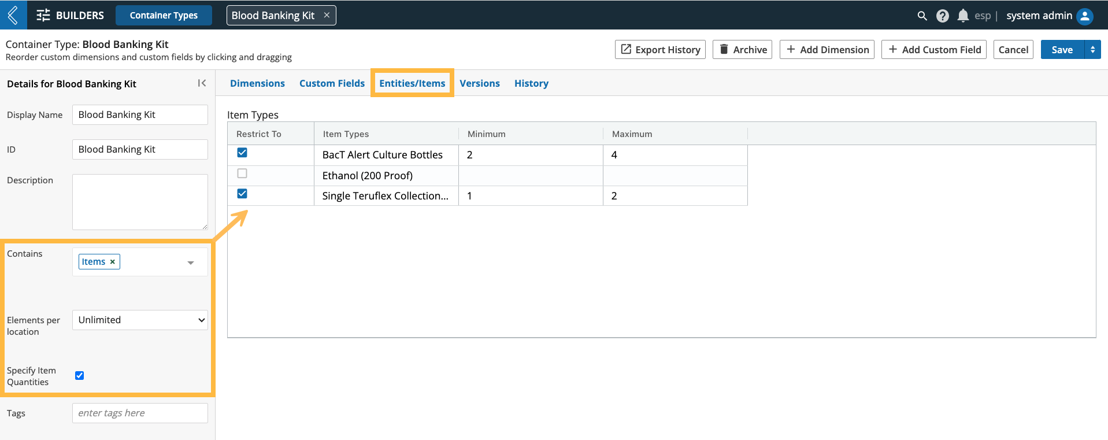This screenshot has height=440, width=1108.
Task: Click the Single Teruflex Collection item name
Action: (386, 196)
